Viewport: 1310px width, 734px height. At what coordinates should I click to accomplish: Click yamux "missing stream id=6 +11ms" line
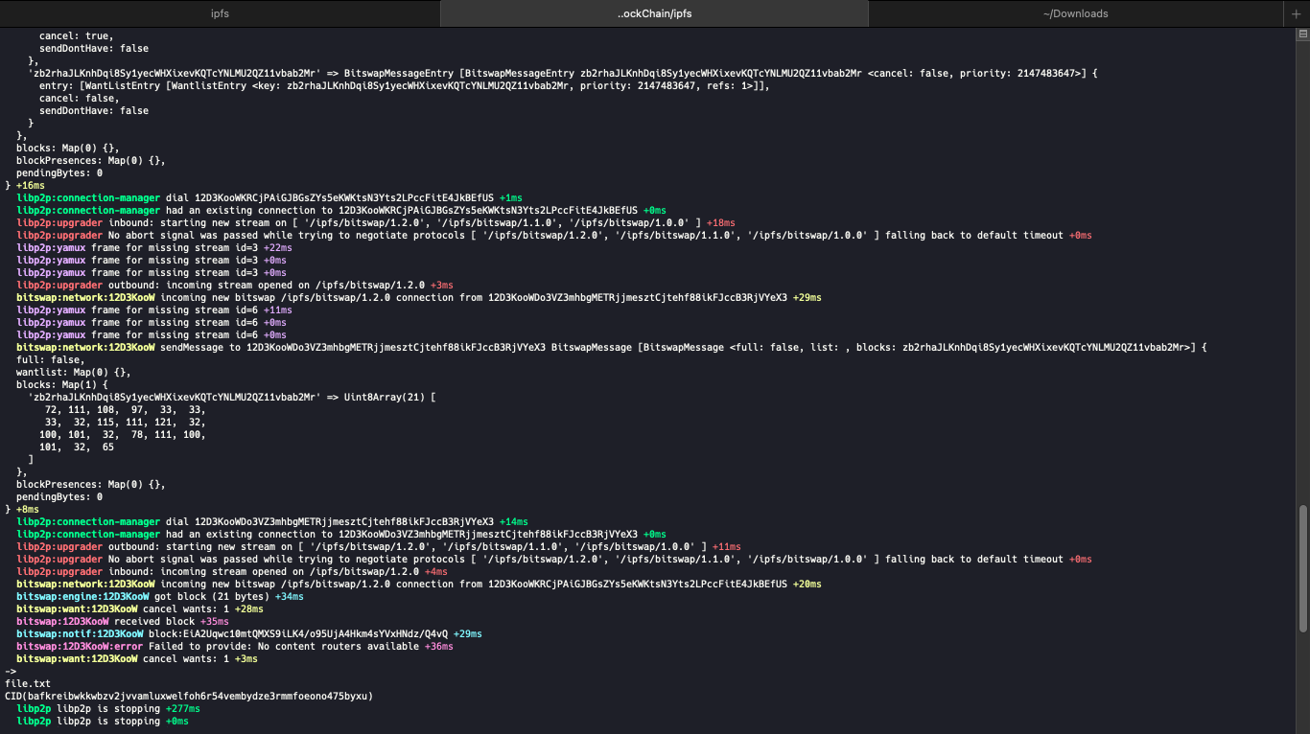tap(153, 310)
